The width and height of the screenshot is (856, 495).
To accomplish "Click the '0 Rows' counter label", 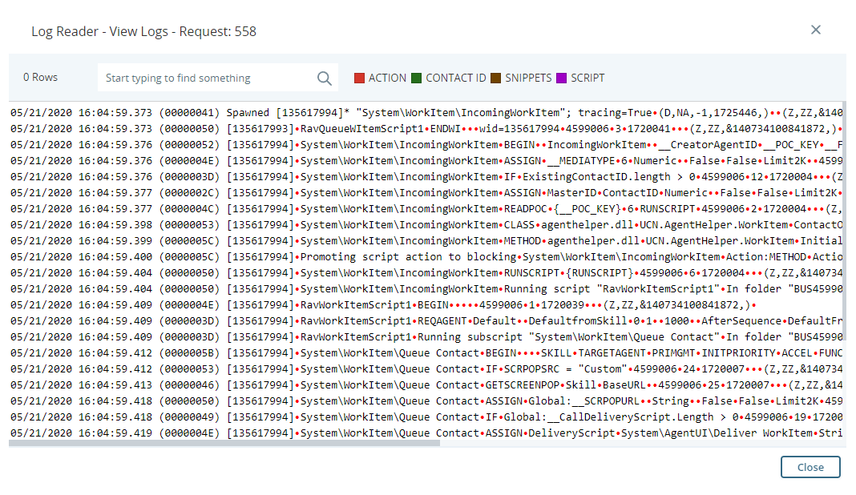I will pyautogui.click(x=40, y=78).
